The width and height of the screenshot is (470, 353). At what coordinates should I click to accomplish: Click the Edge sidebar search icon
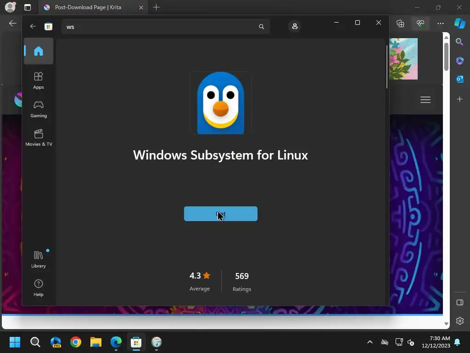pos(459,42)
